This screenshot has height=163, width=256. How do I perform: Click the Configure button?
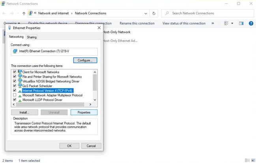(x=85, y=60)
